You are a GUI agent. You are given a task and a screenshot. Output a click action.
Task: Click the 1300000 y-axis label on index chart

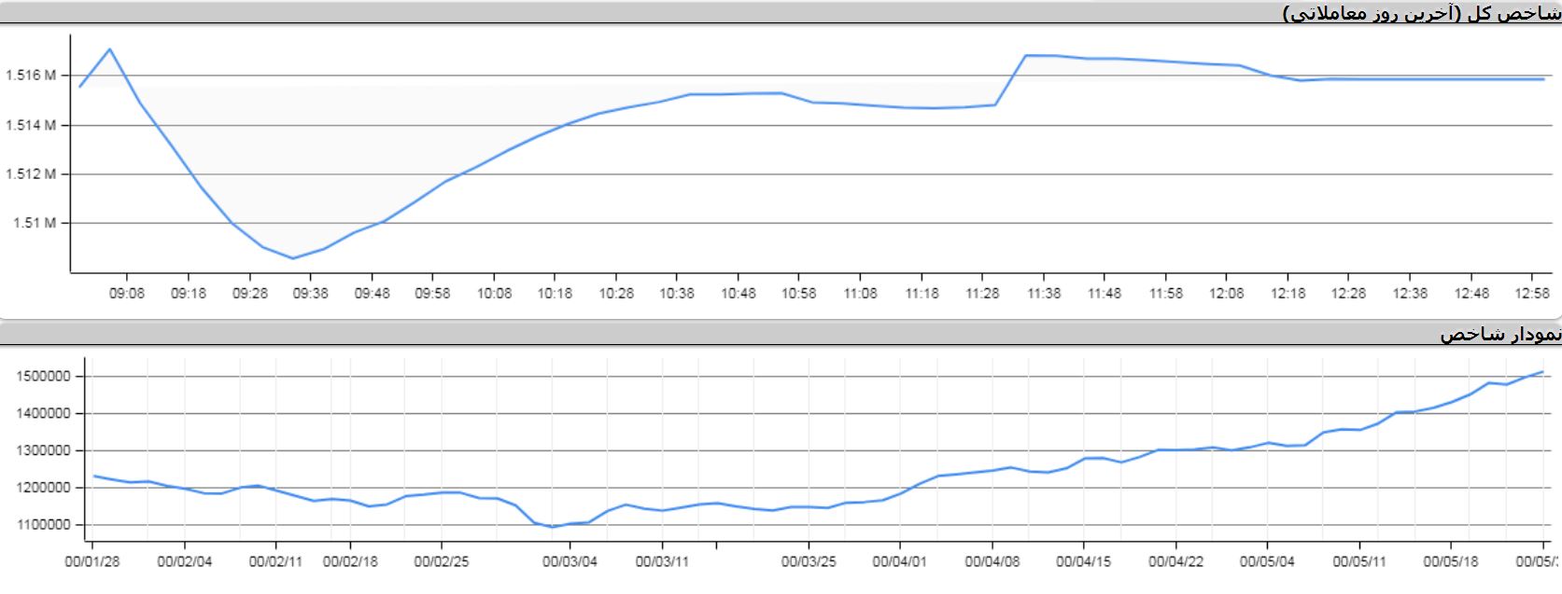(44, 450)
